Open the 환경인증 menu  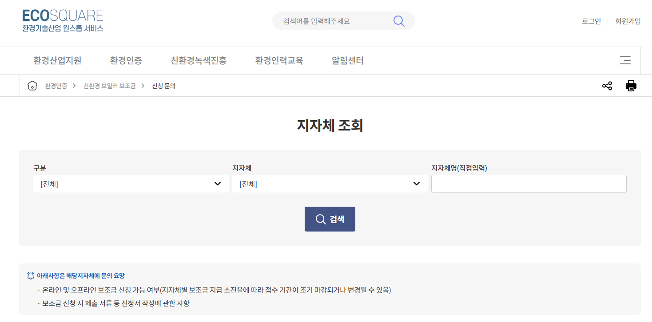coord(126,60)
